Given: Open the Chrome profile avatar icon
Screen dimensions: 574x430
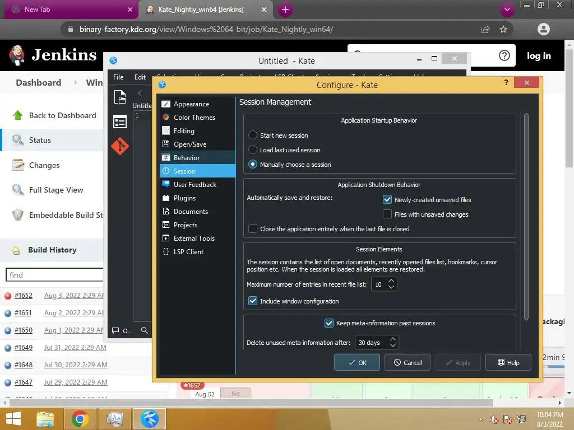Looking at the screenshot, I should (544, 29).
